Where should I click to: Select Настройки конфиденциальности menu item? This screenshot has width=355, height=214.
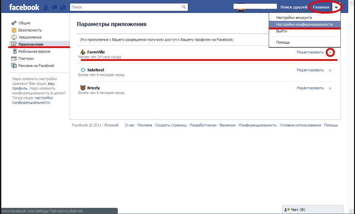click(x=305, y=24)
